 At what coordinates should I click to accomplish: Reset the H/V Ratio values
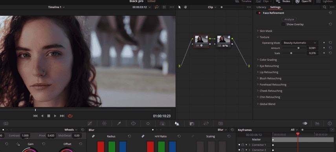(x=179, y=136)
